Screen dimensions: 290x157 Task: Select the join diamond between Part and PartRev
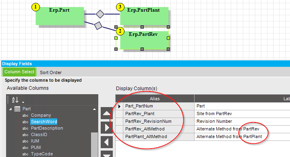pos(98,25)
